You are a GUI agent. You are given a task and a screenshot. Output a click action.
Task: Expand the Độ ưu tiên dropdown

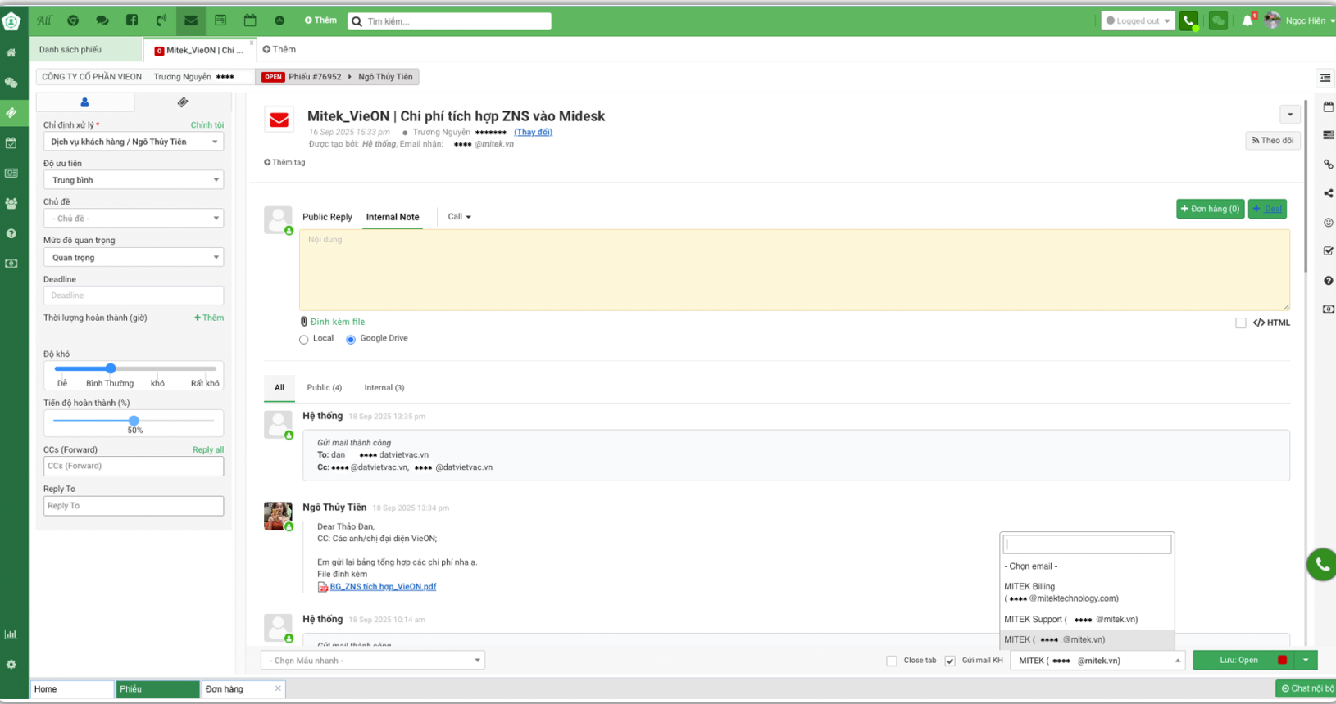[134, 180]
